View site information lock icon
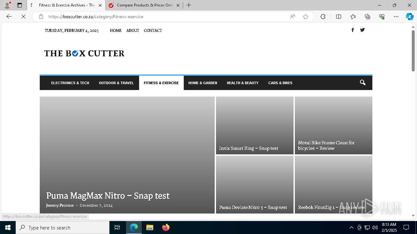This screenshot has width=417, height=234. [41, 17]
